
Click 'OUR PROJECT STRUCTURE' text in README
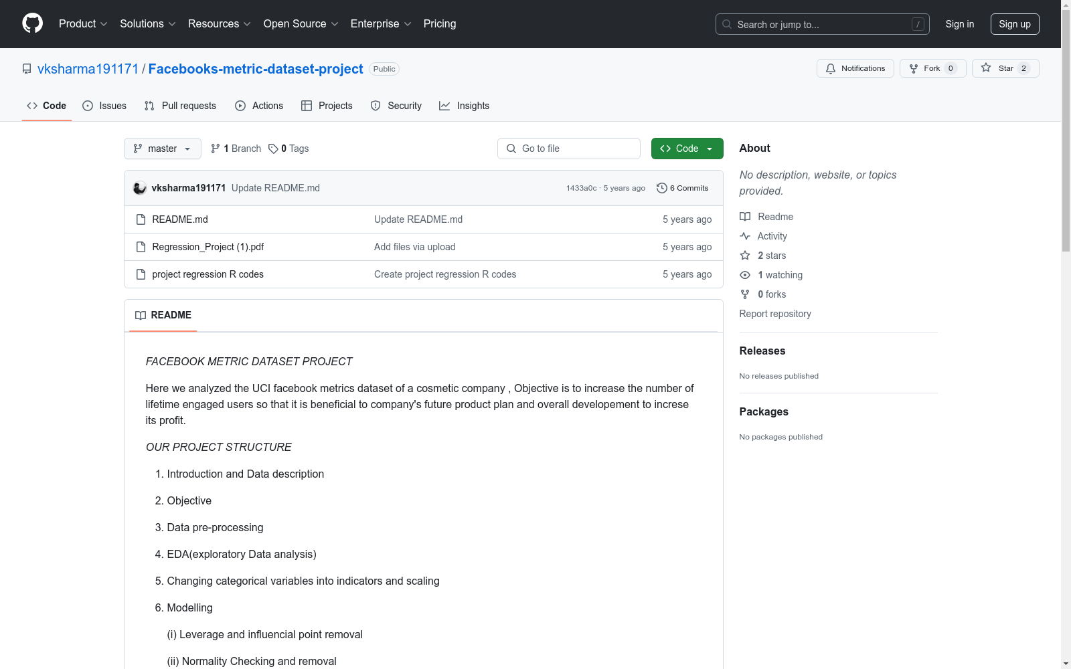pos(219,447)
